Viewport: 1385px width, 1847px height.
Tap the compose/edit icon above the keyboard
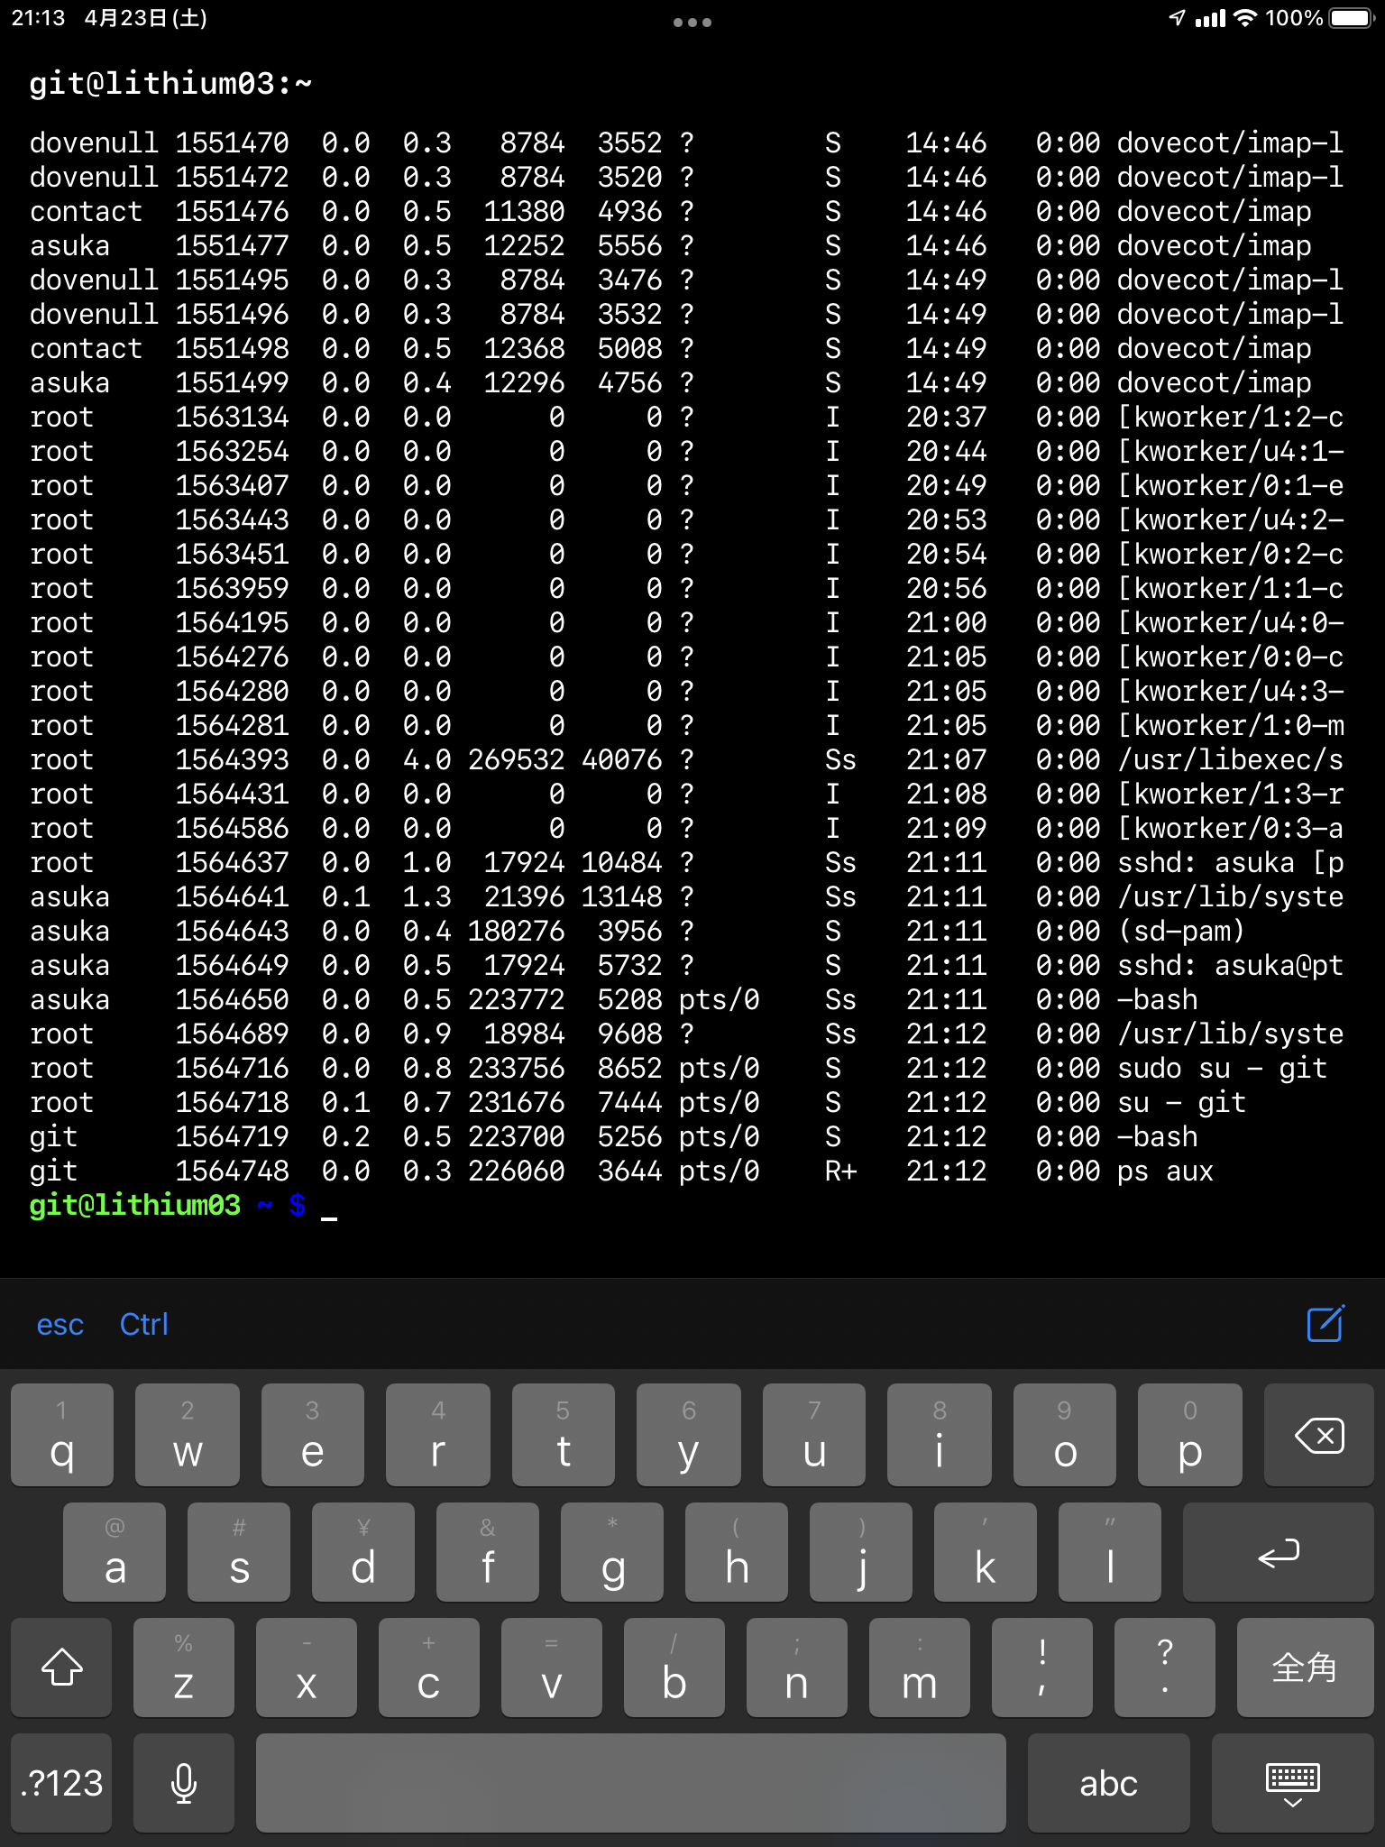point(1325,1324)
